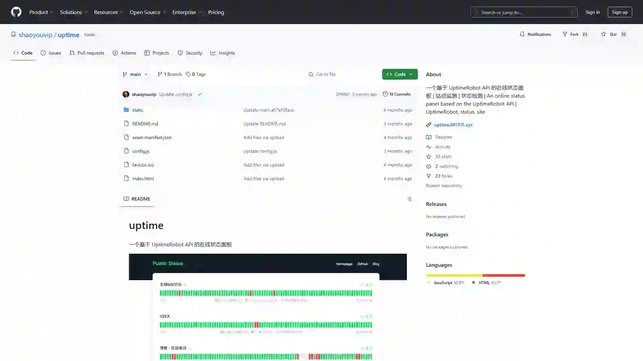Click the commit status checkmark icon
The height and width of the screenshot is (361, 643).
coord(200,94)
